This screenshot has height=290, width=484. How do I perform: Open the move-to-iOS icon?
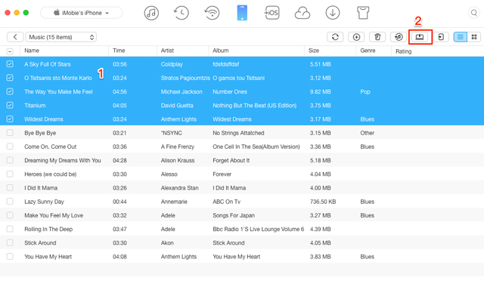coord(271,13)
